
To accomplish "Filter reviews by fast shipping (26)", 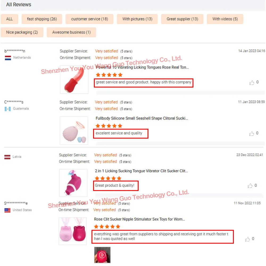I will (x=42, y=19).
